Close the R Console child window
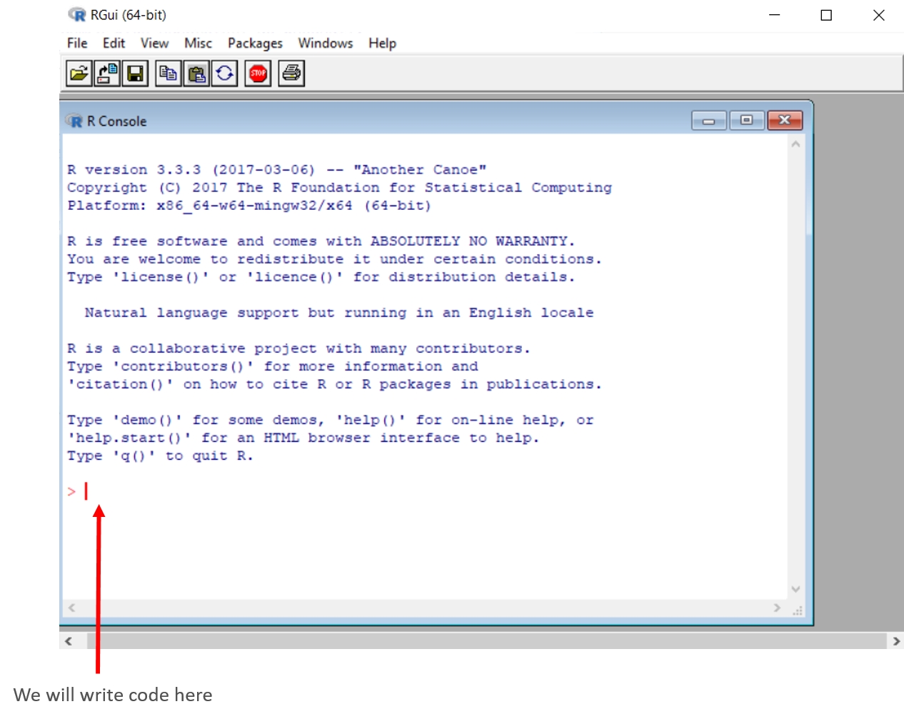The height and width of the screenshot is (719, 904). point(785,121)
